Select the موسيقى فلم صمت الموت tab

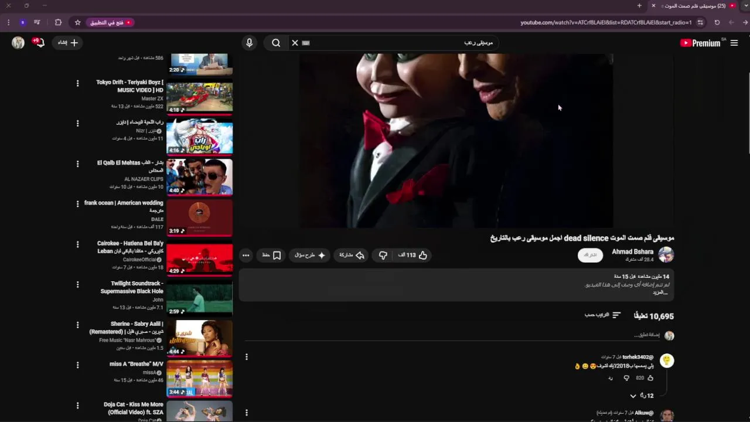pos(695,6)
